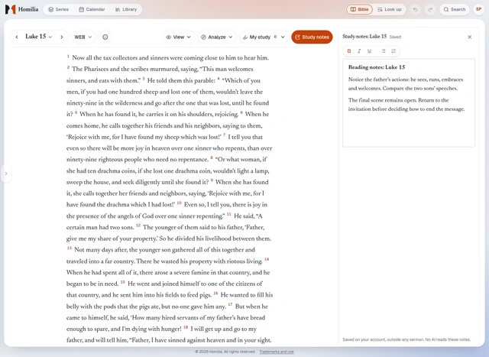Screen dimensions: 489x357
Task: Select verse number 1
Action: [68, 56]
